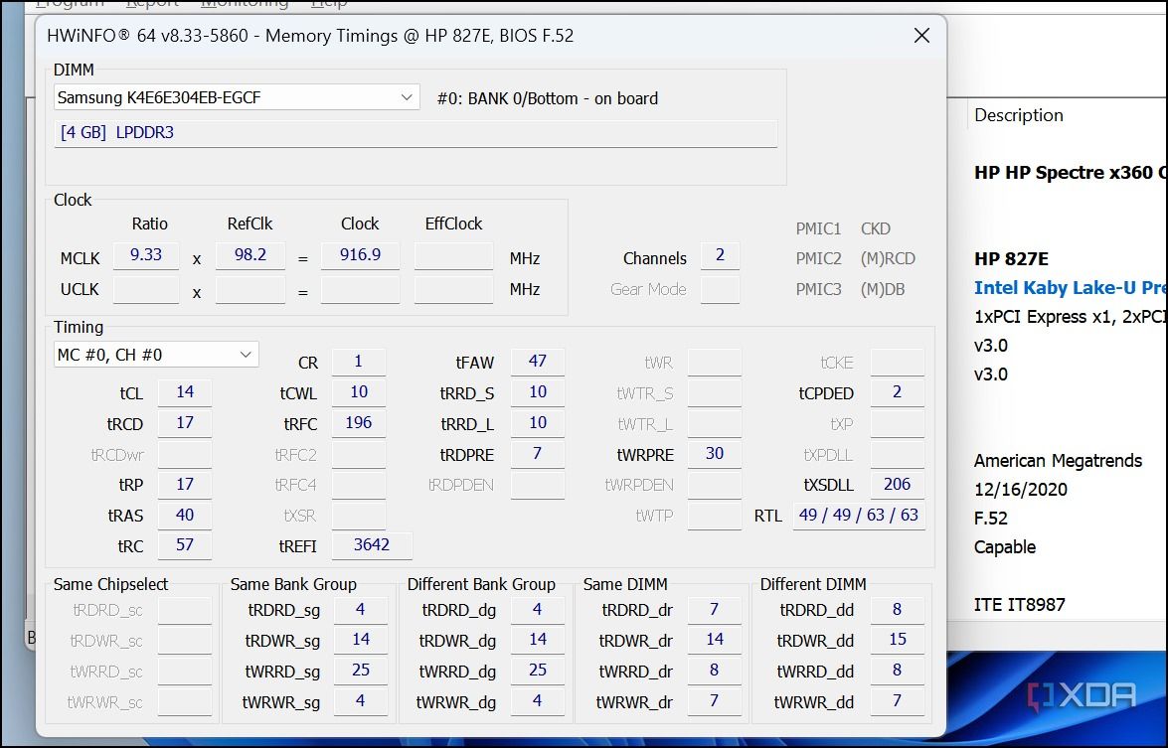Click the tRP value field
This screenshot has width=1168, height=748.
185,485
